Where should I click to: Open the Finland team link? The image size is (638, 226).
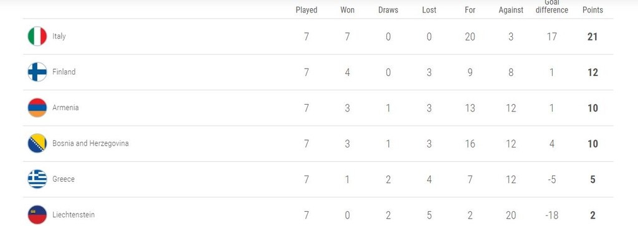(x=64, y=72)
